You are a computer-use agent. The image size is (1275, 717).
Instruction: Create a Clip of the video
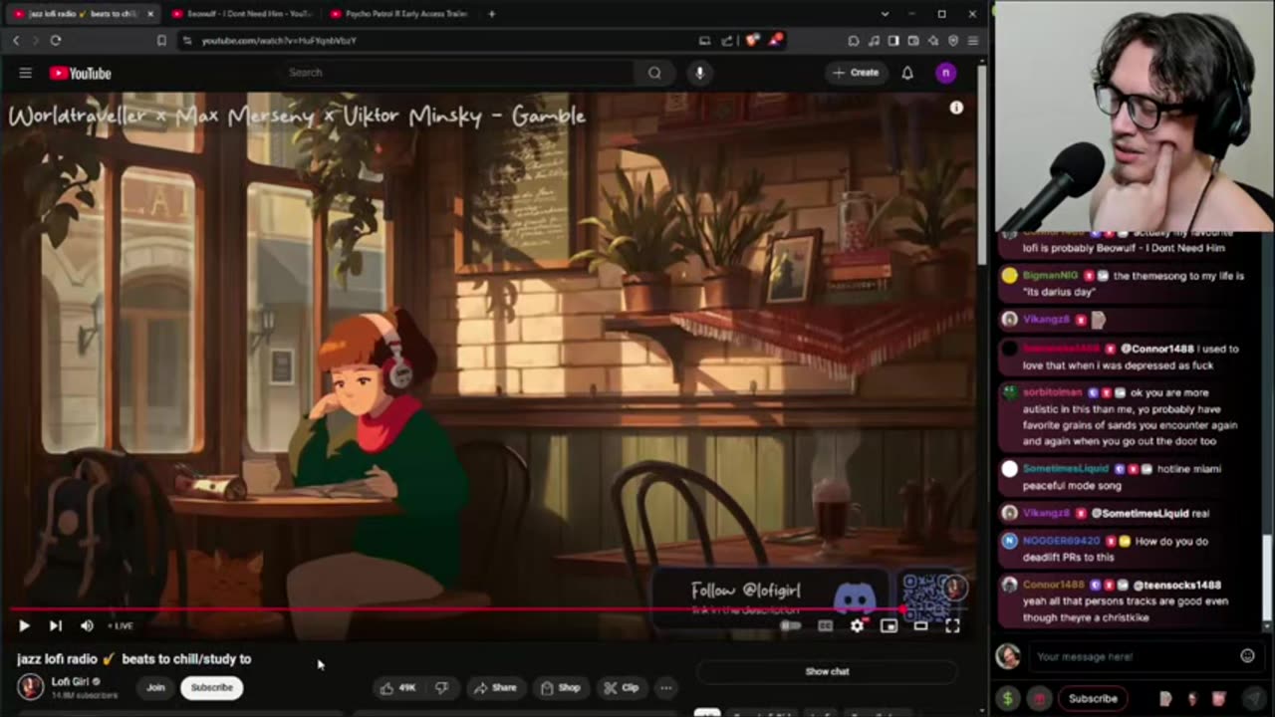[x=621, y=687]
